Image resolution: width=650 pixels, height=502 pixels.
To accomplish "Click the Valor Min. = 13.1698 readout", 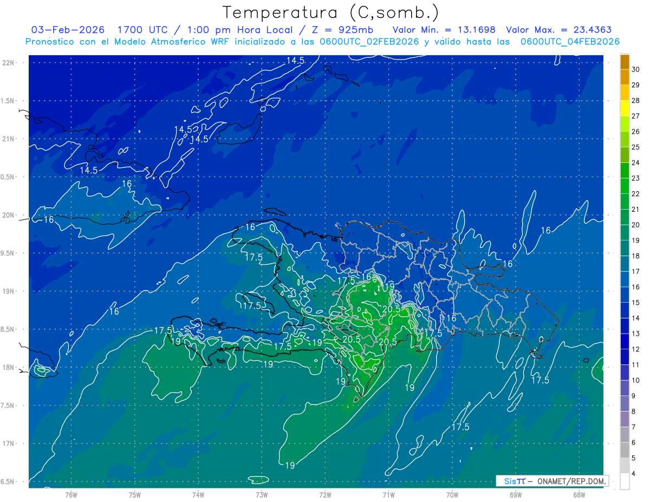I will pos(444,30).
